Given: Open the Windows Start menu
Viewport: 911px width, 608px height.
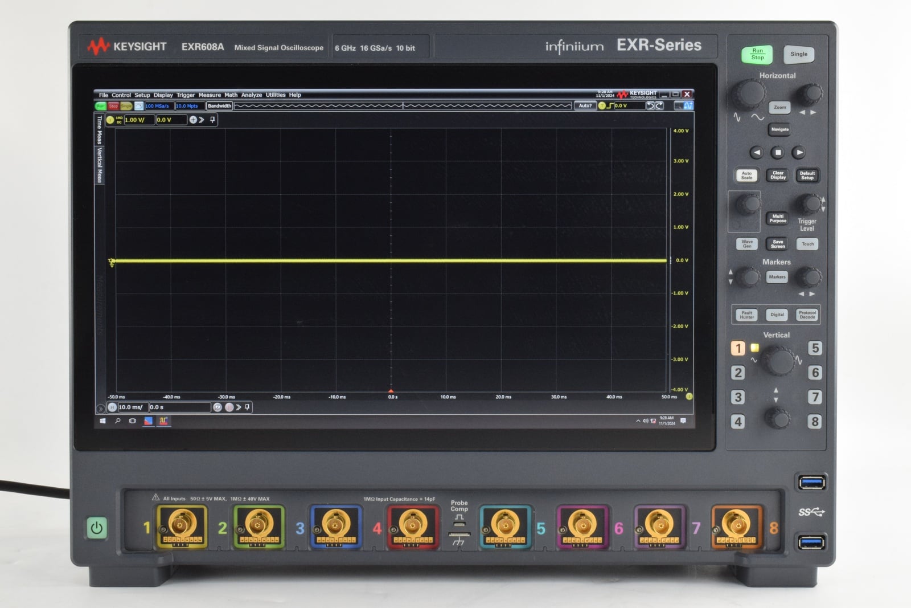Looking at the screenshot, I should tap(103, 421).
